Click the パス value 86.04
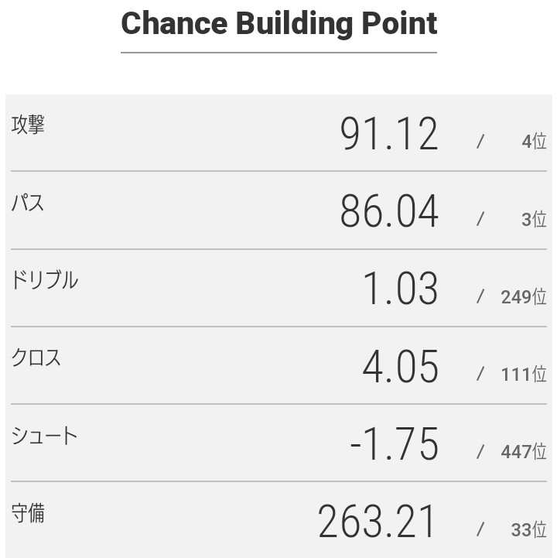This screenshot has width=557, height=558. click(389, 211)
